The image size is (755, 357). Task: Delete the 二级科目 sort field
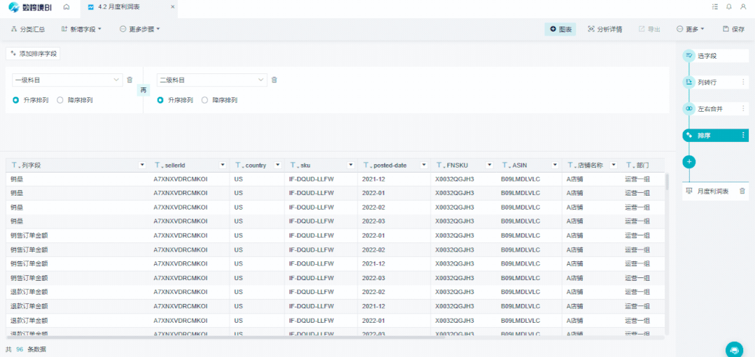[x=274, y=80]
